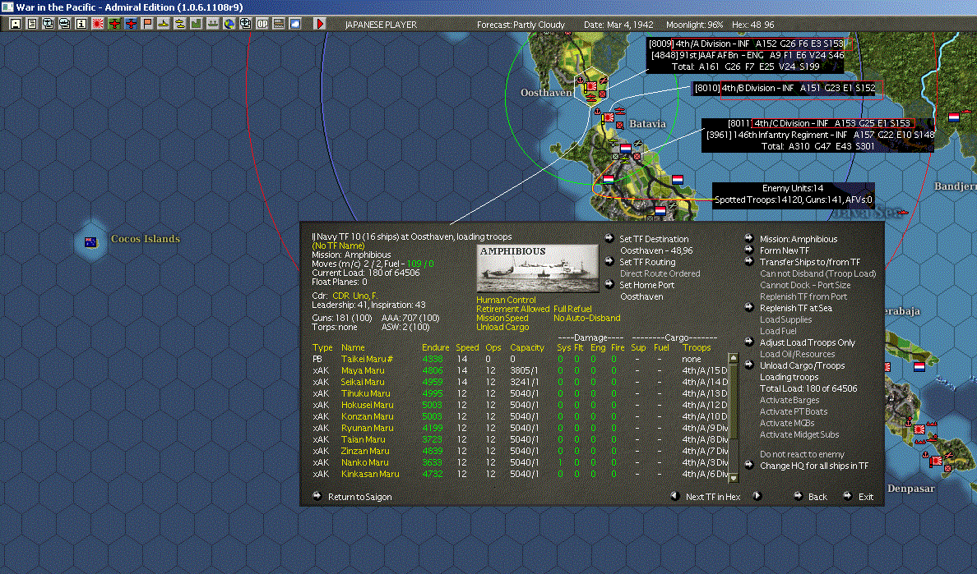Click the globe toolbar icon
Viewport: 977px width, 574px height.
pos(229,24)
